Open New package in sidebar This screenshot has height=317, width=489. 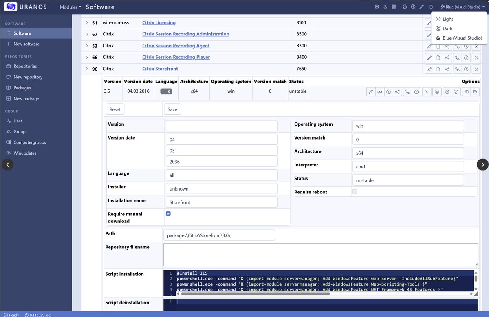(36, 99)
